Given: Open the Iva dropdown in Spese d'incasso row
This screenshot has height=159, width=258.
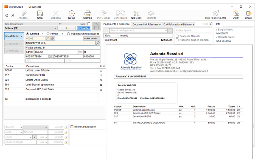Looking at the screenshot, I should pos(42,142).
